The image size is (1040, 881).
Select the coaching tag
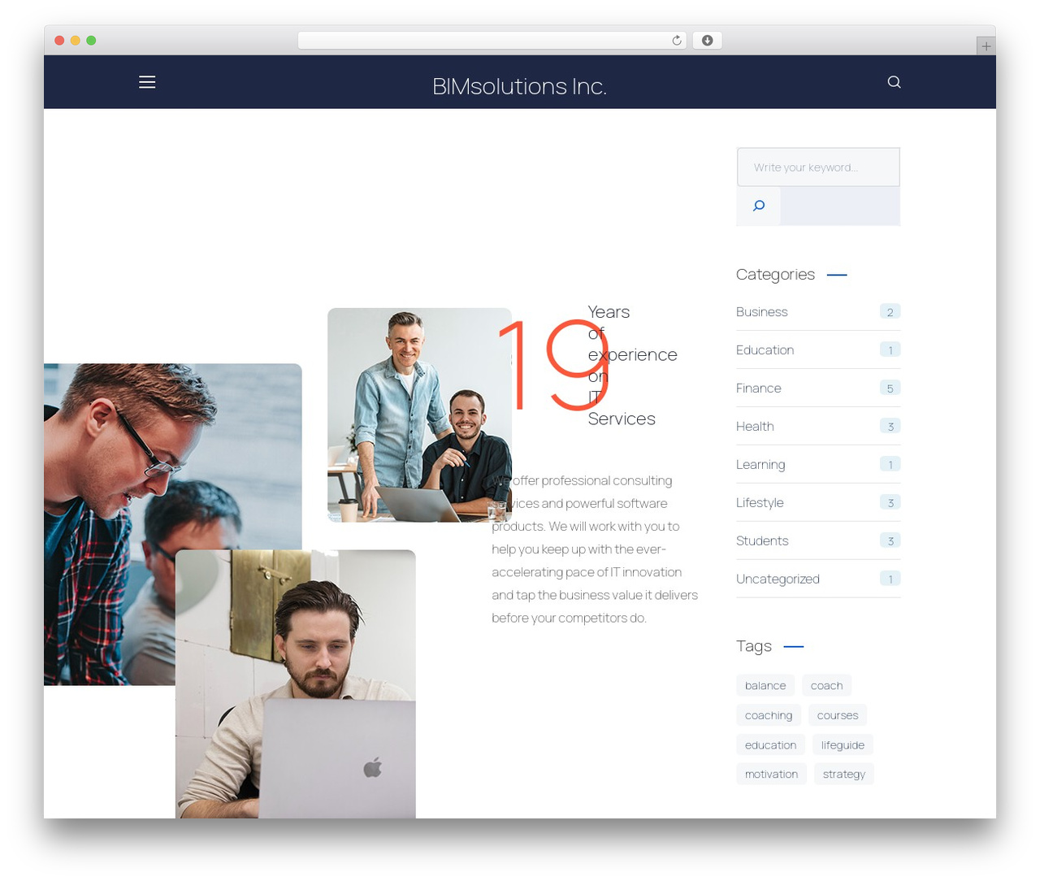coord(769,715)
